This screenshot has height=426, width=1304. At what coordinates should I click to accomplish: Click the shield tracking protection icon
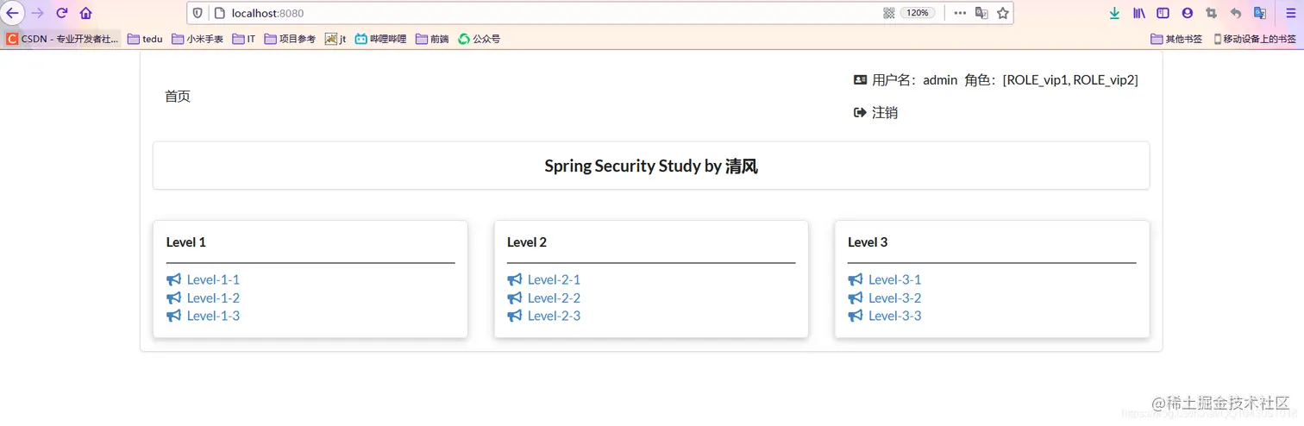198,13
